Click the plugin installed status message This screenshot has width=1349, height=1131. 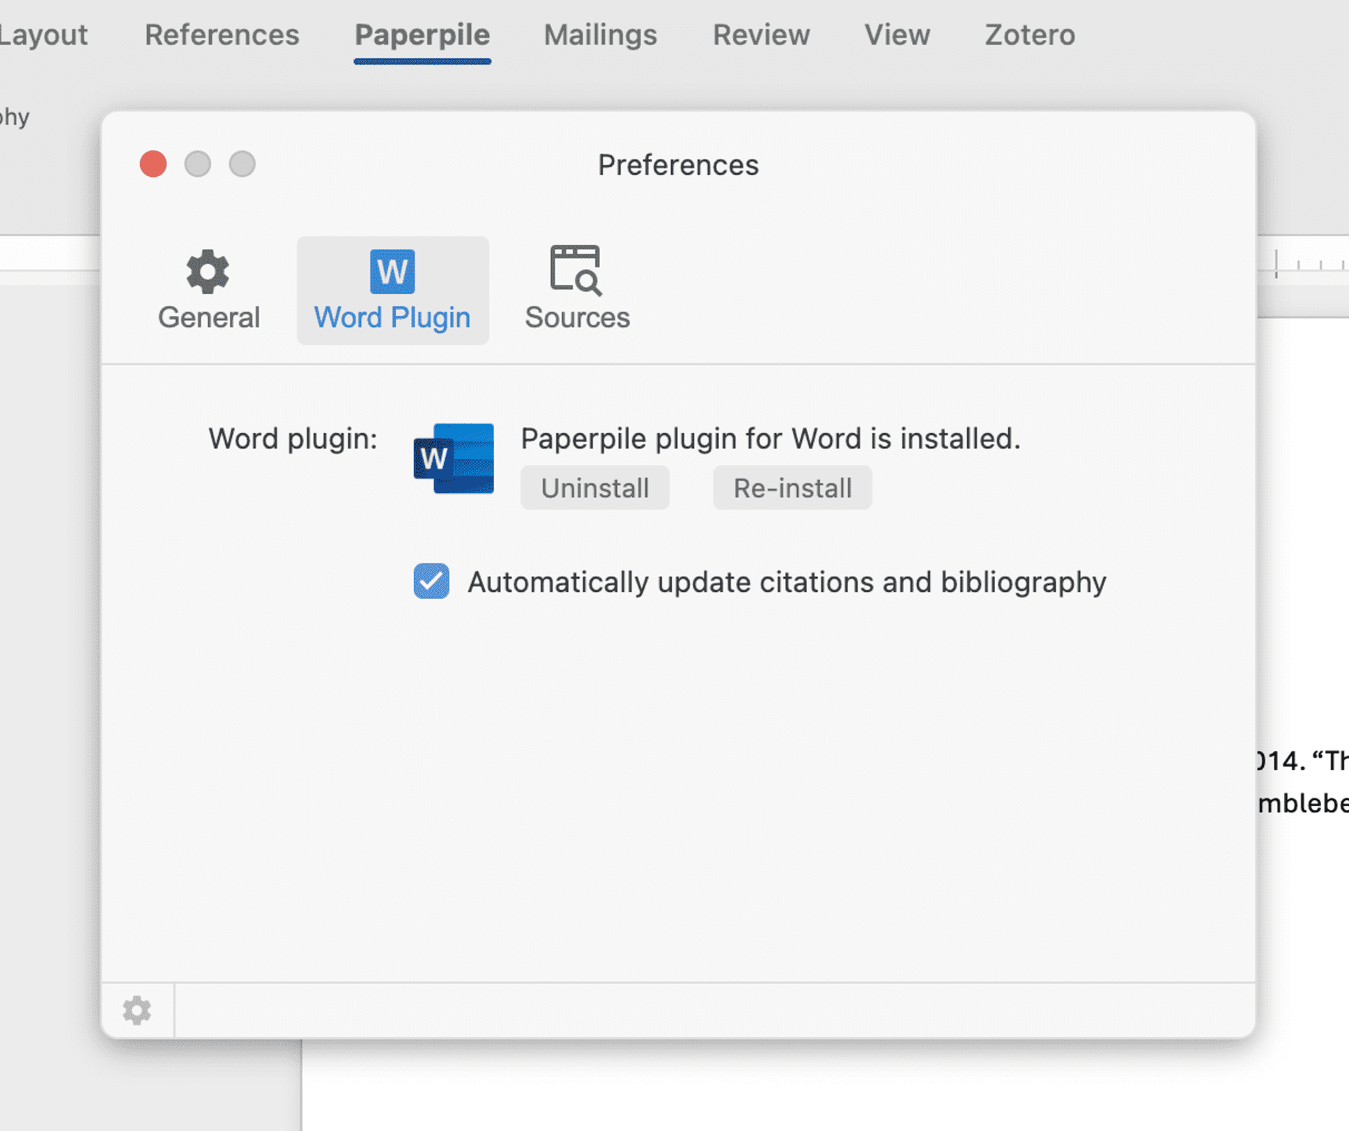tap(770, 439)
